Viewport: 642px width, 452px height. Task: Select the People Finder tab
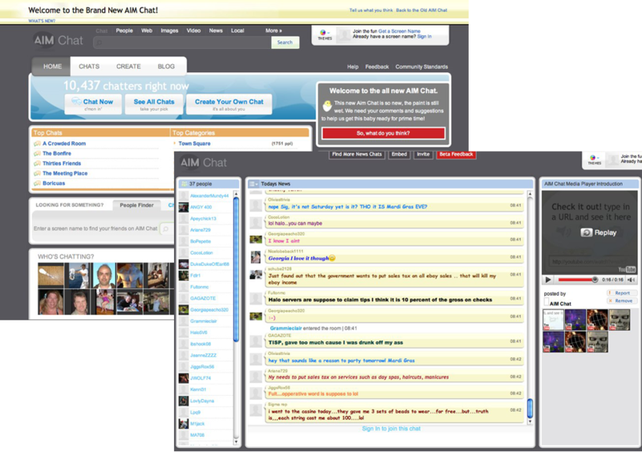click(136, 206)
